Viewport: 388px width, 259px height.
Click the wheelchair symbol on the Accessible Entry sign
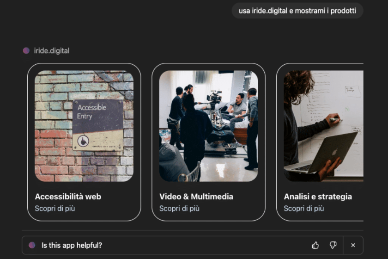click(x=83, y=141)
